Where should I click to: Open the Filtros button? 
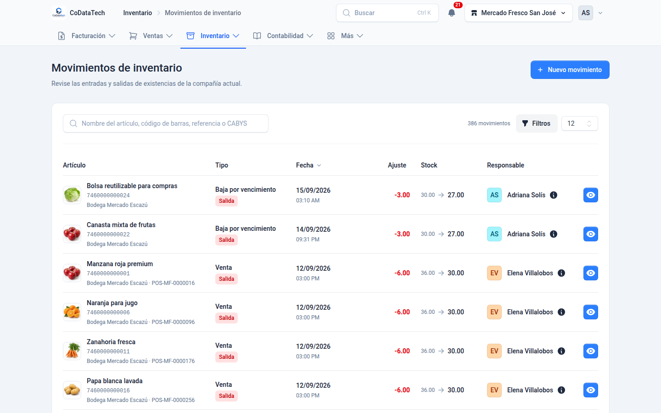click(537, 123)
